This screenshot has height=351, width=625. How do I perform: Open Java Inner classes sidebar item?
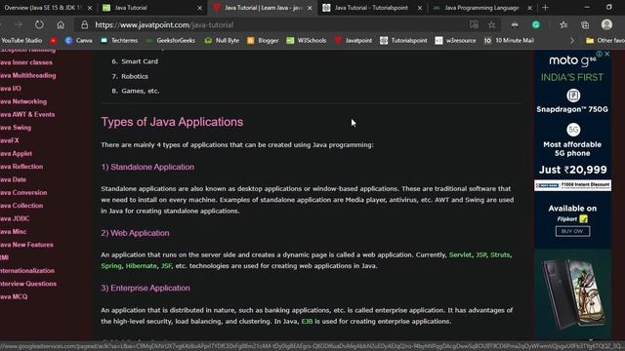pyautogui.click(x=26, y=62)
